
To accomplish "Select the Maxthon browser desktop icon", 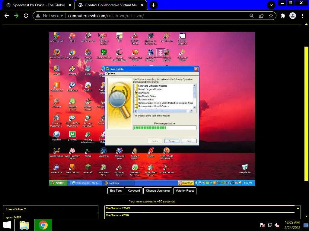I will [x=56, y=136].
